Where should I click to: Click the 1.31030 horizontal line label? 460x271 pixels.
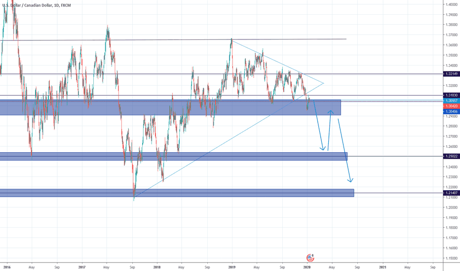450,95
